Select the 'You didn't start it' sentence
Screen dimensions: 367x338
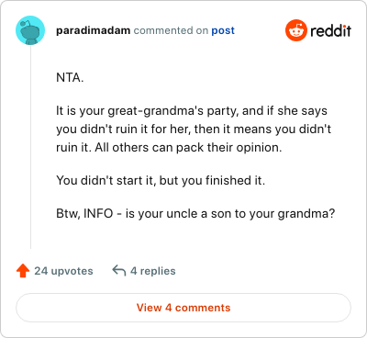(x=161, y=180)
